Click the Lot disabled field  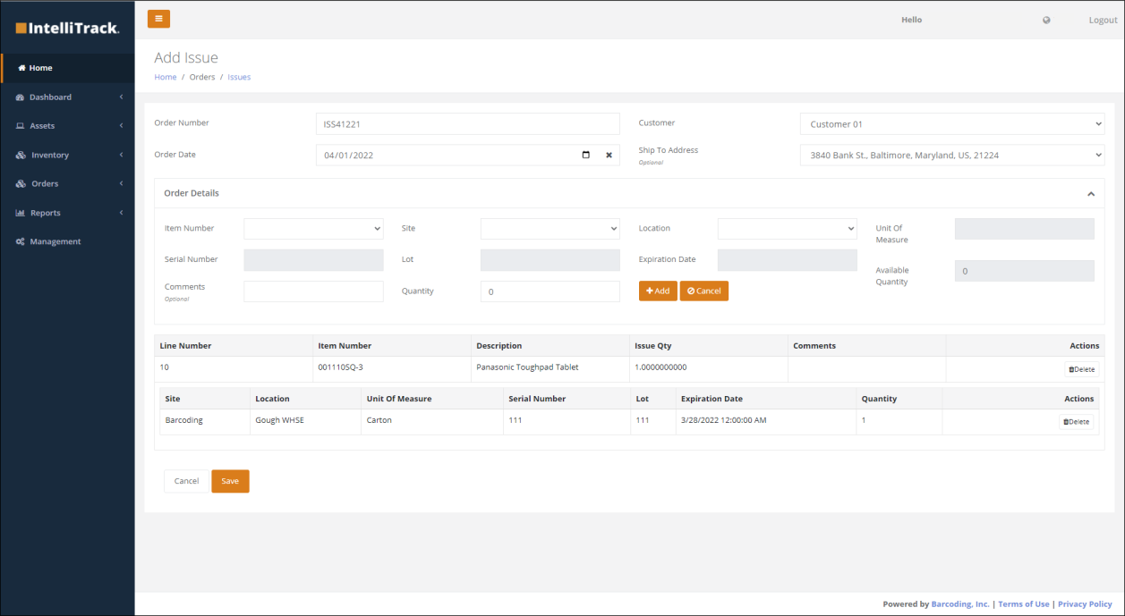click(x=550, y=260)
